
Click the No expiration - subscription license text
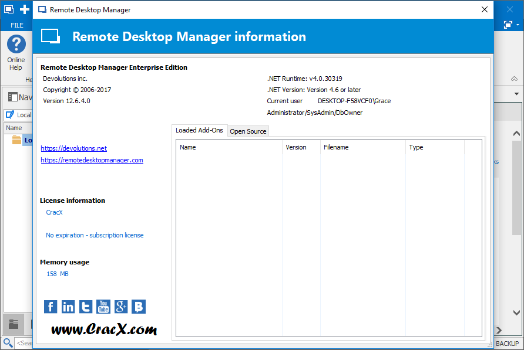point(95,235)
